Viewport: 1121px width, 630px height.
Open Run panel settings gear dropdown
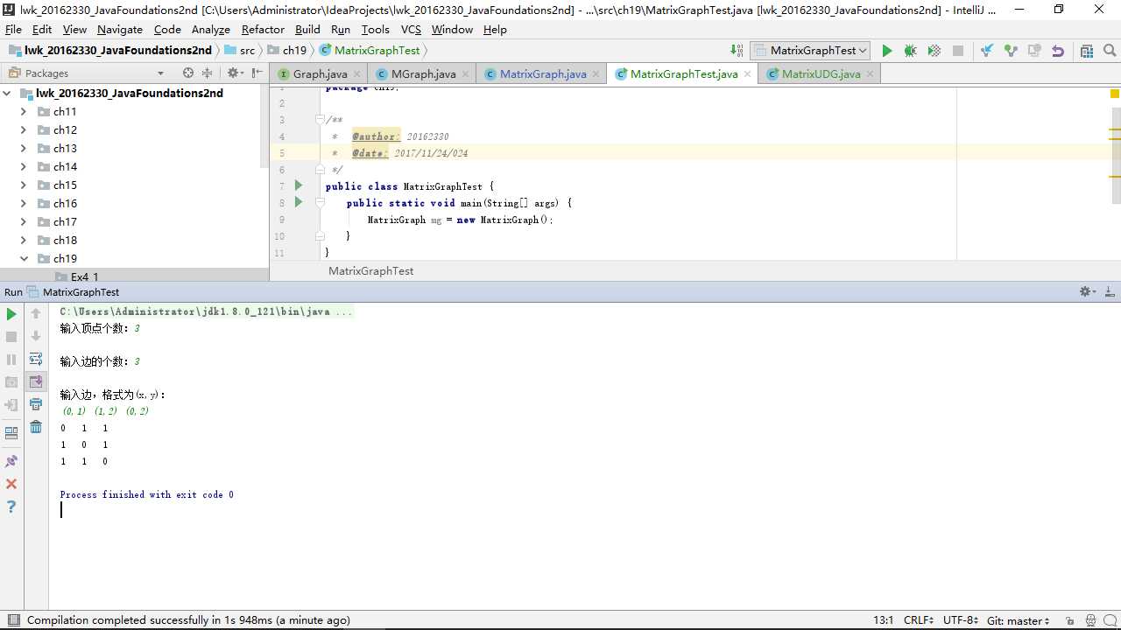point(1088,291)
